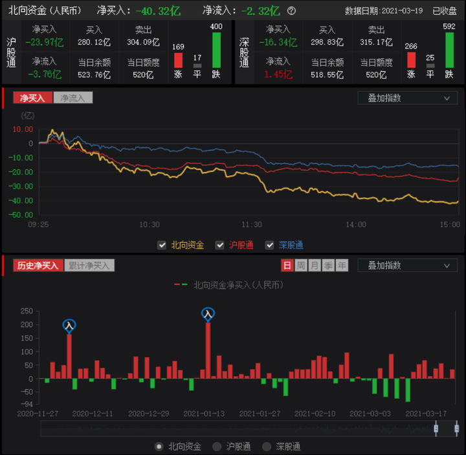Click the 深股通 卖出 value 315.17亿
Screen dimensions: 466x455
(x=376, y=43)
